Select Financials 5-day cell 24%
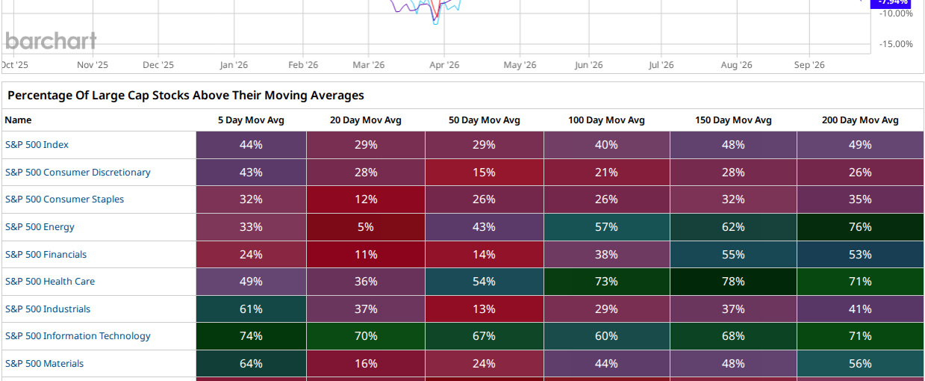925x381 pixels. (251, 255)
